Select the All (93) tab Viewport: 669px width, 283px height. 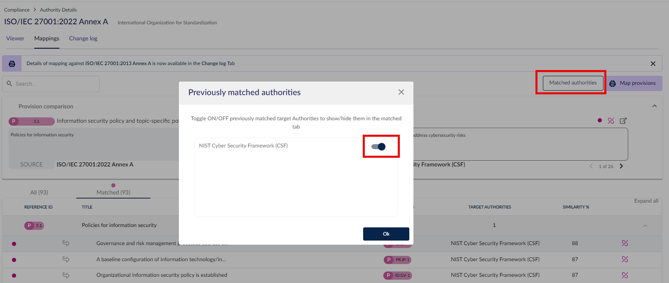click(x=39, y=192)
